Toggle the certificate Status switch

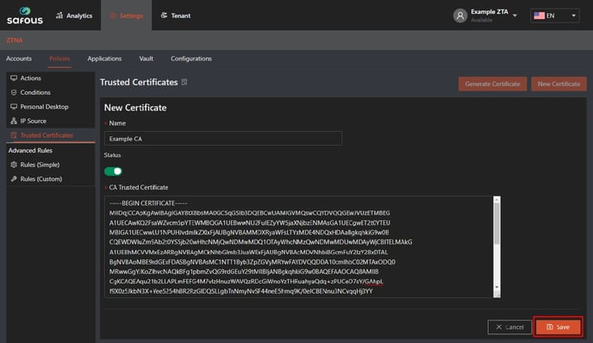(113, 171)
